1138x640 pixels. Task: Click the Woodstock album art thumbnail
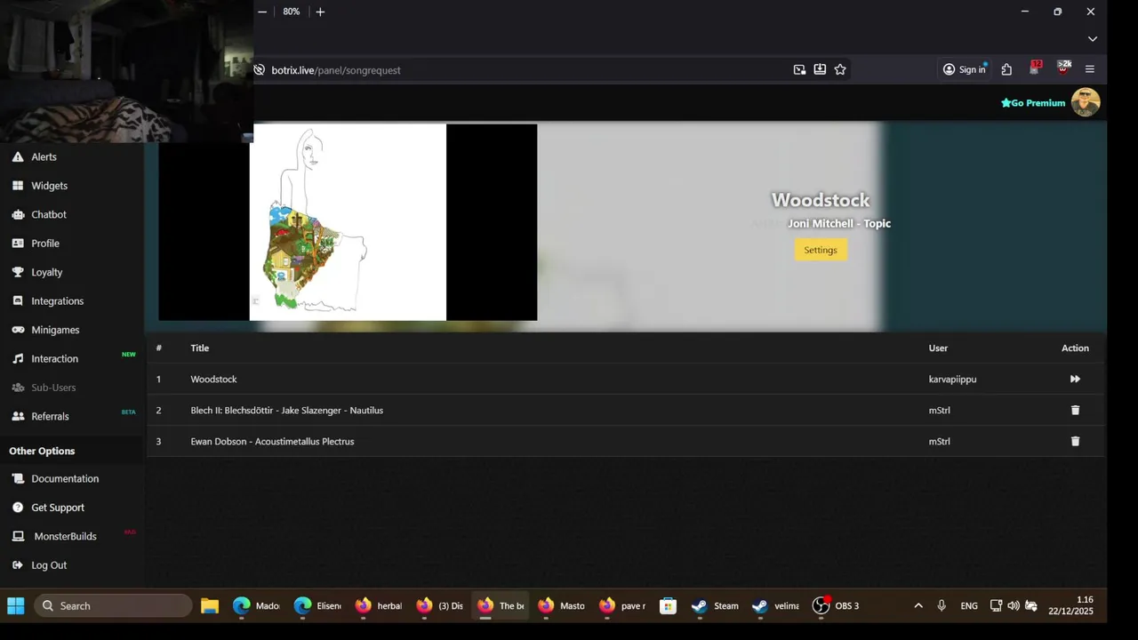pyautogui.click(x=348, y=222)
